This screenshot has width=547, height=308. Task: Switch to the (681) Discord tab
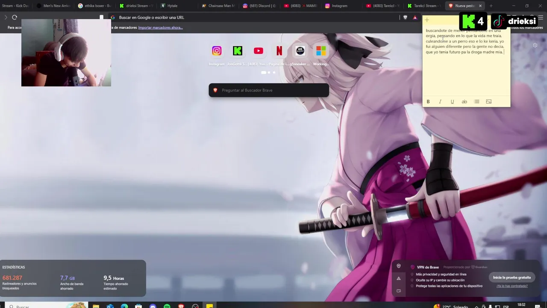click(x=259, y=6)
